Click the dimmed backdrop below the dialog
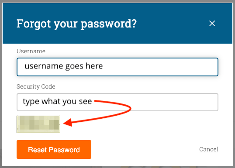 tap(117, 167)
